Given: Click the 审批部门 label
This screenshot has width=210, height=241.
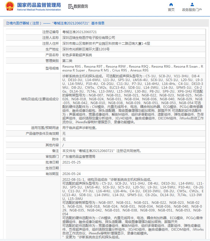Looking at the screenshot, I should (x=52, y=157).
